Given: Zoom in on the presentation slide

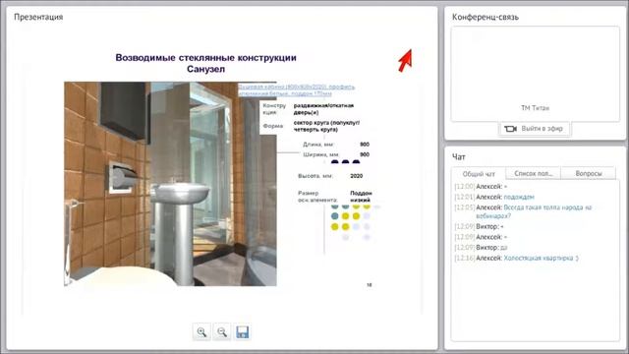Looking at the screenshot, I should [201, 332].
